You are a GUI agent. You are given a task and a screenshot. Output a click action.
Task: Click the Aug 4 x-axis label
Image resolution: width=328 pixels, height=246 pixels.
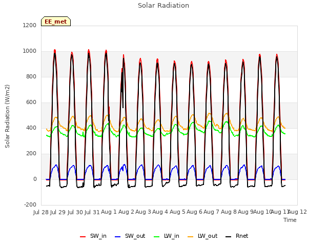click(160, 212)
